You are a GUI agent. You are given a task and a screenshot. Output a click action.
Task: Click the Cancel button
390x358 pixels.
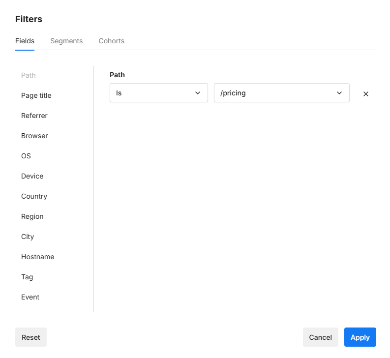(x=320, y=337)
